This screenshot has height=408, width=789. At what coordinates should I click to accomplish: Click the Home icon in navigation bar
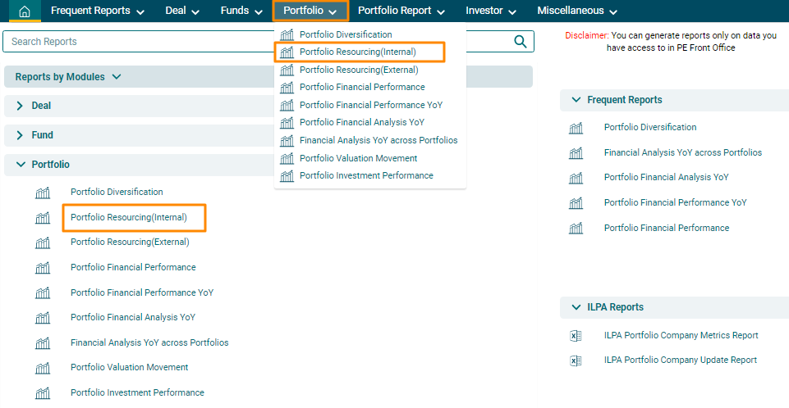tap(25, 11)
